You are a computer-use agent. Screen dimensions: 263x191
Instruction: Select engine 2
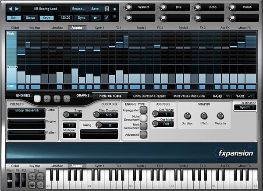pyautogui.click(x=47, y=99)
